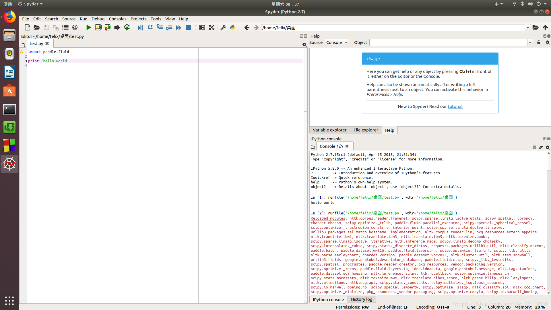Click the working directory path field

(x=393, y=28)
